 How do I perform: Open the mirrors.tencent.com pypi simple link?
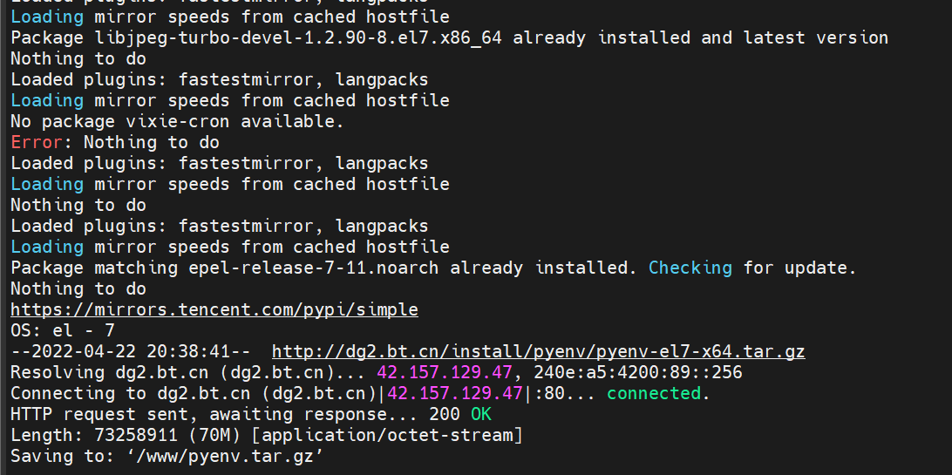[x=214, y=310]
